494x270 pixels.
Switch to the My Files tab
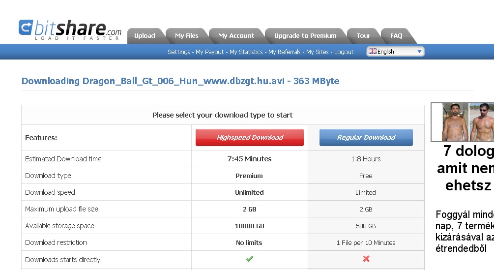(x=186, y=35)
